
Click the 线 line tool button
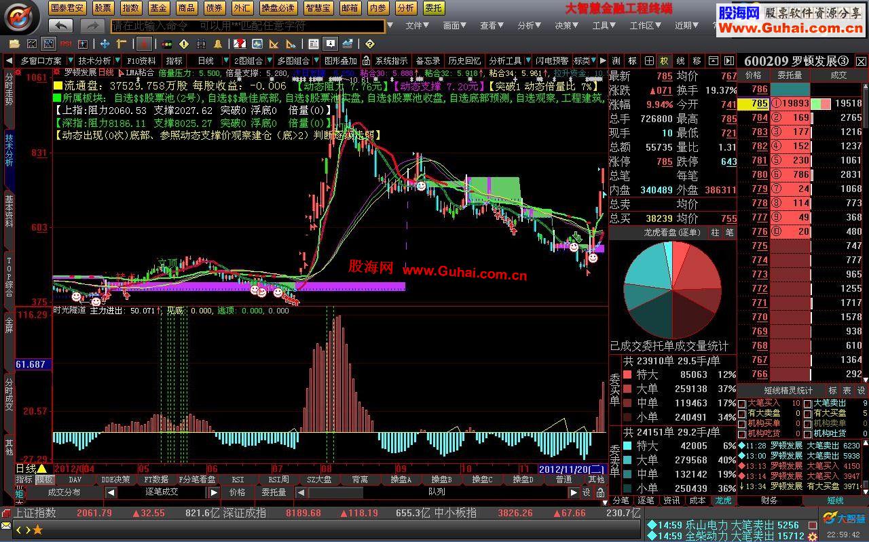tap(680, 60)
